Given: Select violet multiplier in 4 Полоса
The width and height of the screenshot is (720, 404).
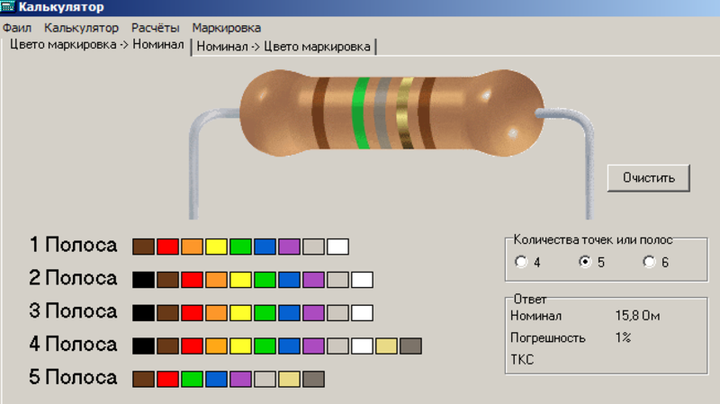Looking at the screenshot, I should click(x=313, y=346).
